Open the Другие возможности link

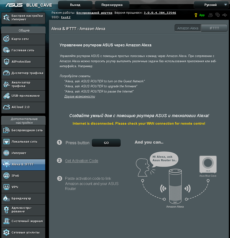[x=80, y=96]
